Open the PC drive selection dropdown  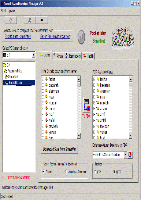34,55
